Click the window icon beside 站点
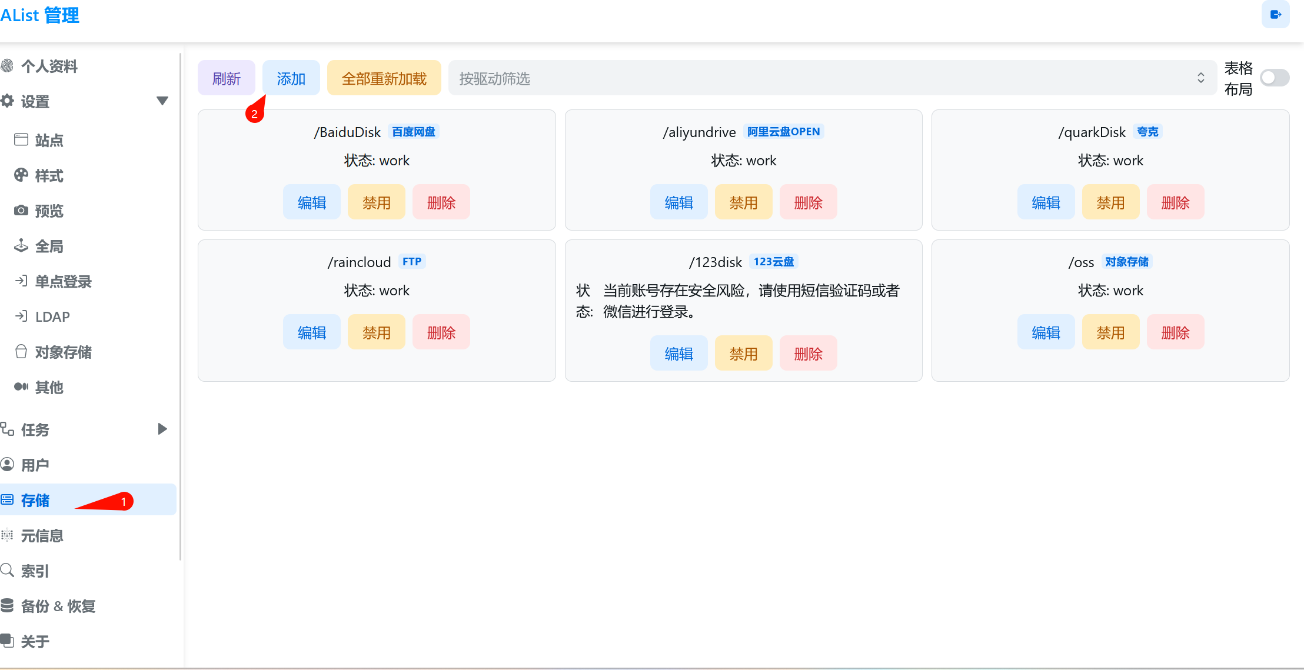1304x670 pixels. (x=21, y=140)
